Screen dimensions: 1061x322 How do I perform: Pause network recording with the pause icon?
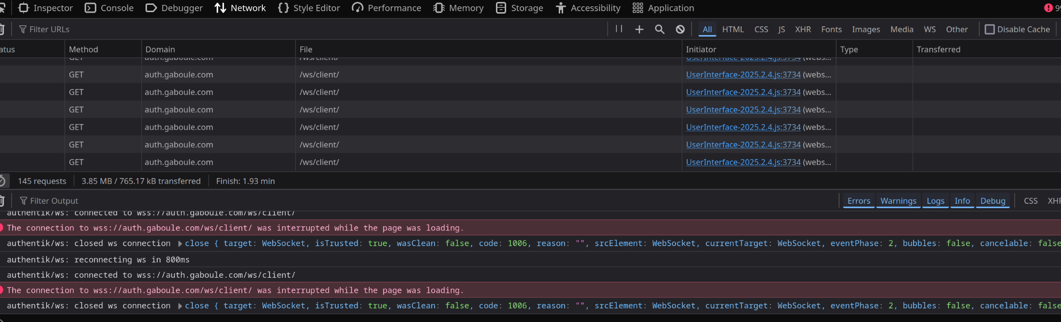click(x=619, y=29)
